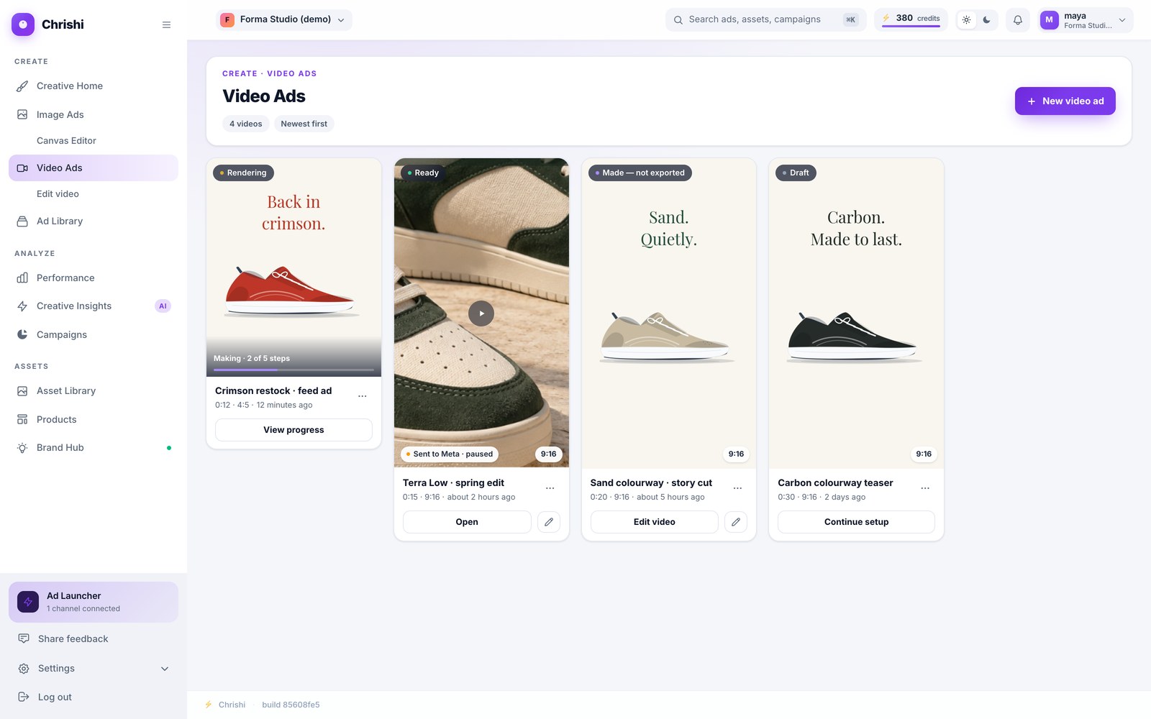Screen dimensions: 1151x719
Task: Click the Making 2 of 5 steps progress bar
Action: tap(294, 370)
